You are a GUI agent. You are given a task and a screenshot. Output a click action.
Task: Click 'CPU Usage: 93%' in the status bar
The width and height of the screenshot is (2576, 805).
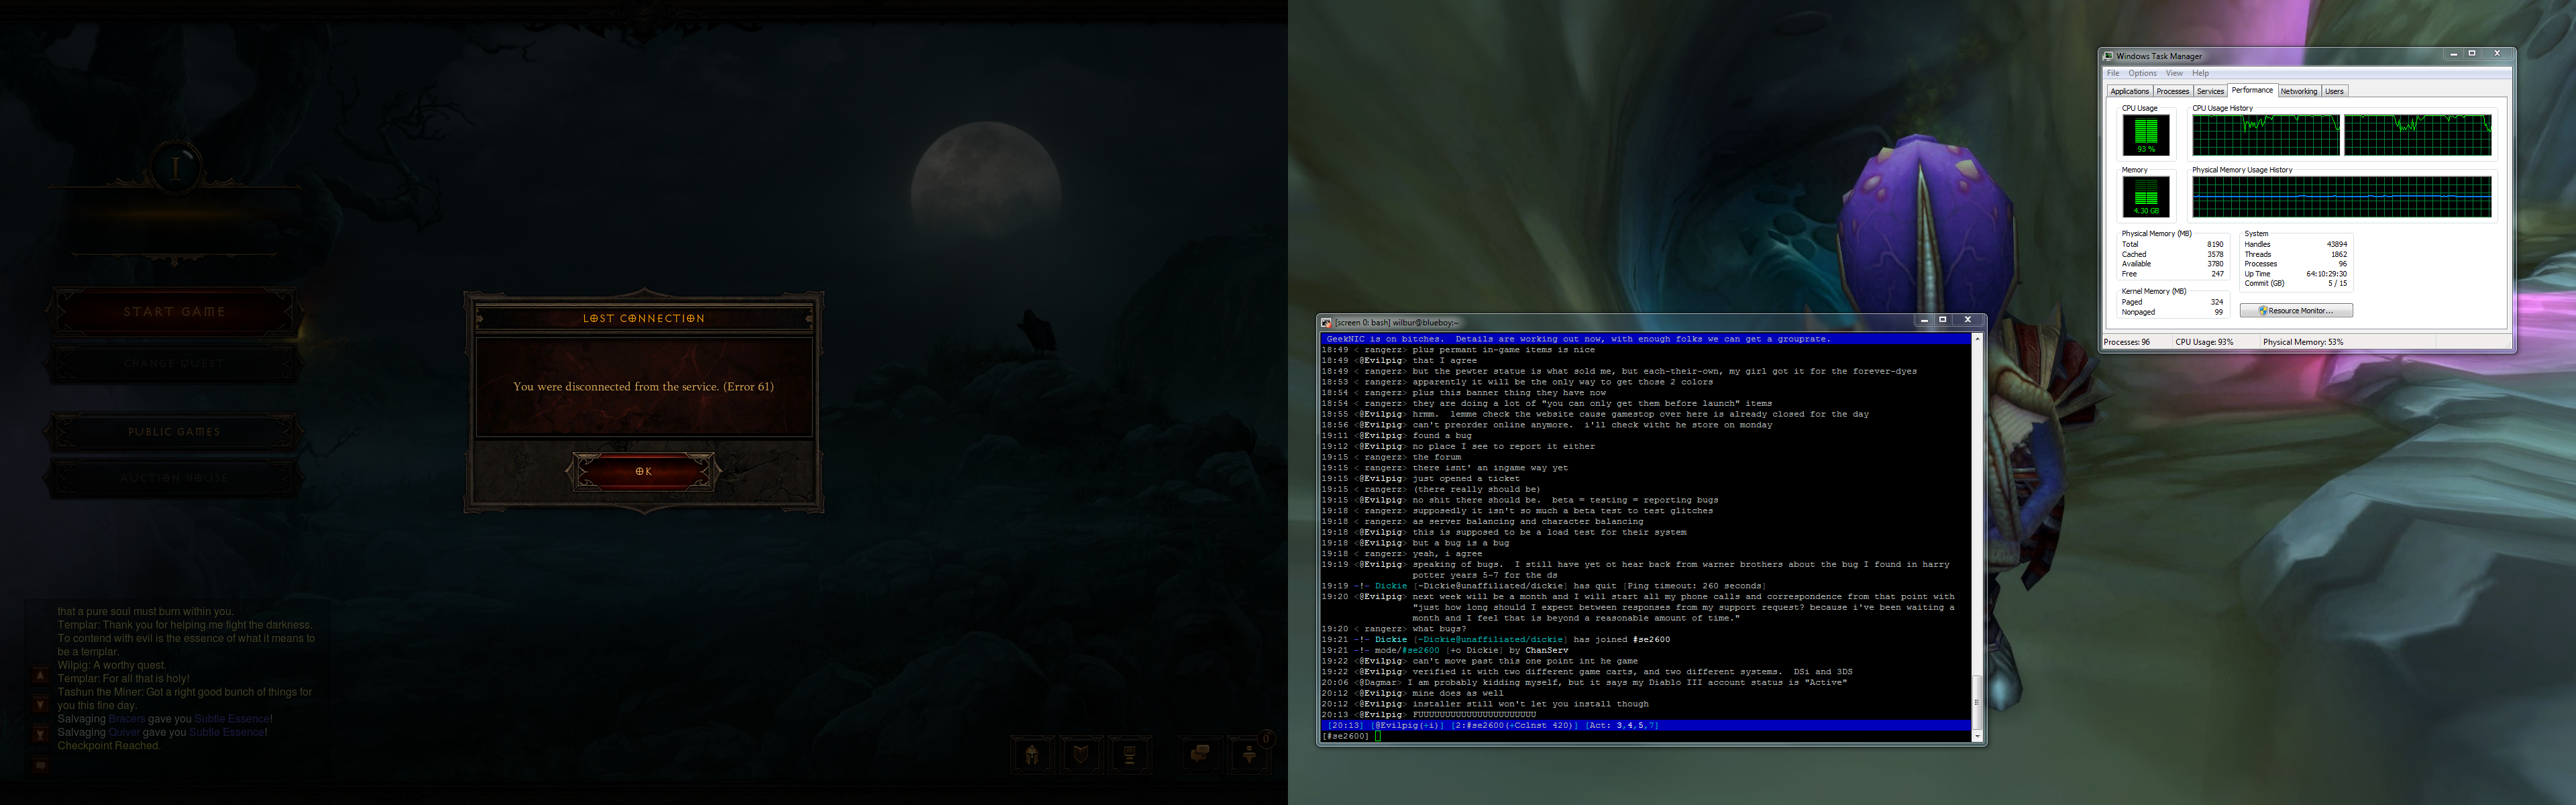point(2204,342)
